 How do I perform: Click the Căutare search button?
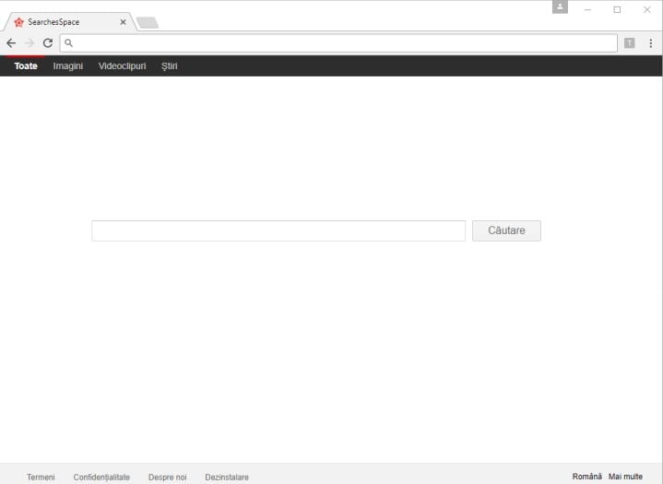(506, 230)
